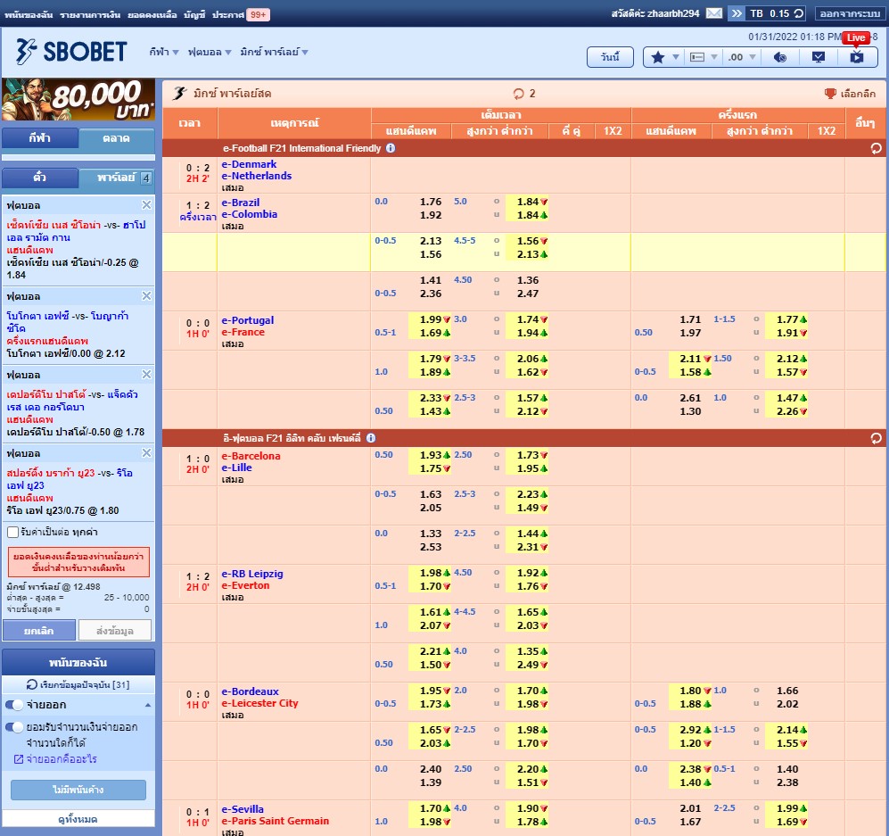Click the เรียกข้อมูลปัจจุบัน [31] text
The height and width of the screenshot is (836, 889).
point(85,684)
